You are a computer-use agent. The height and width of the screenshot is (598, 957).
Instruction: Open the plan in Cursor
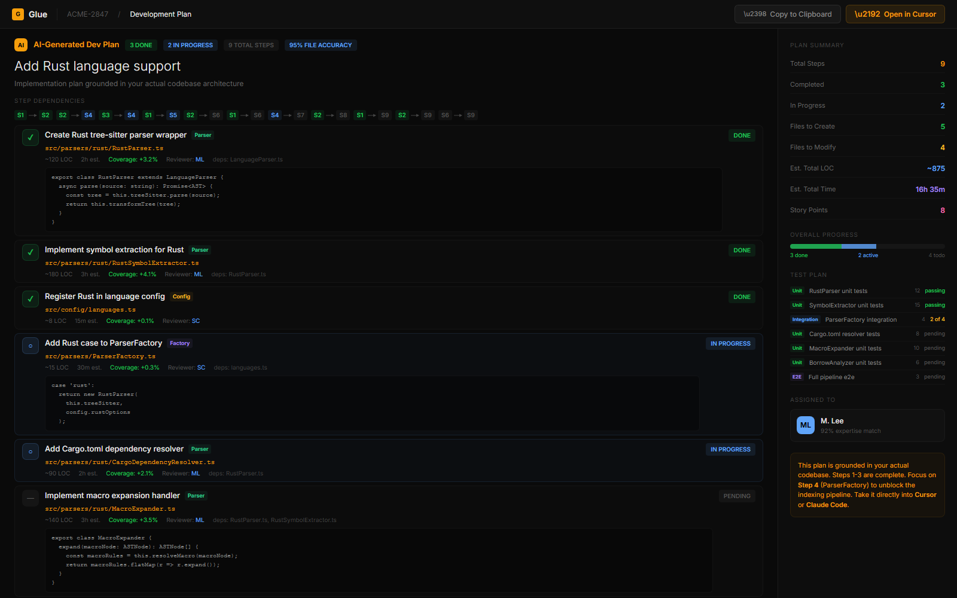(895, 14)
